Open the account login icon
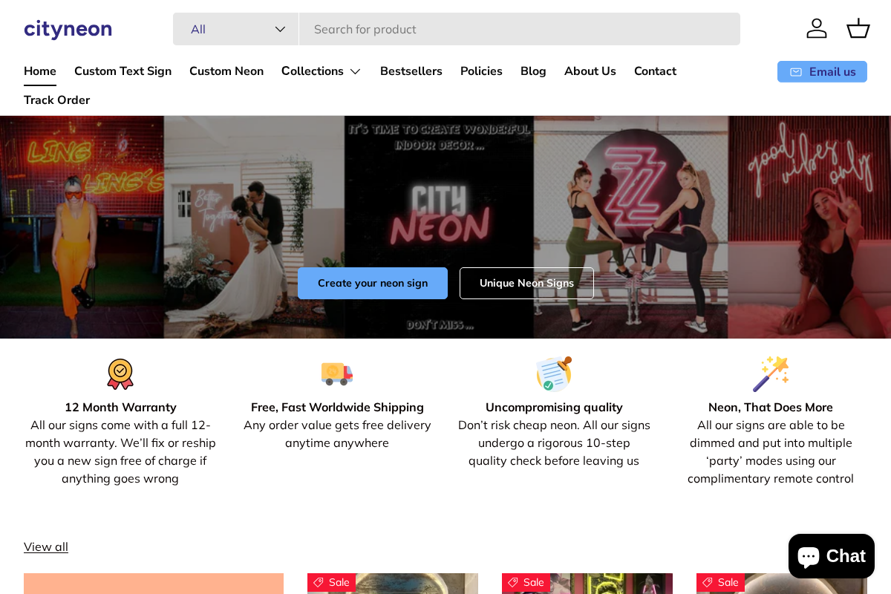The width and height of the screenshot is (891, 594). pyautogui.click(x=817, y=28)
